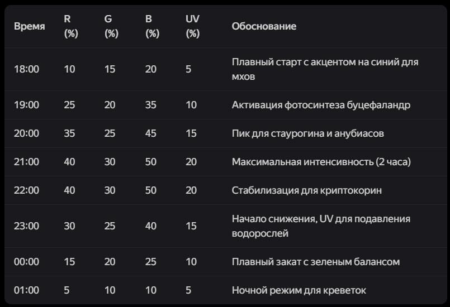
Task: Select the 19:00 time cell
Action: (27, 105)
